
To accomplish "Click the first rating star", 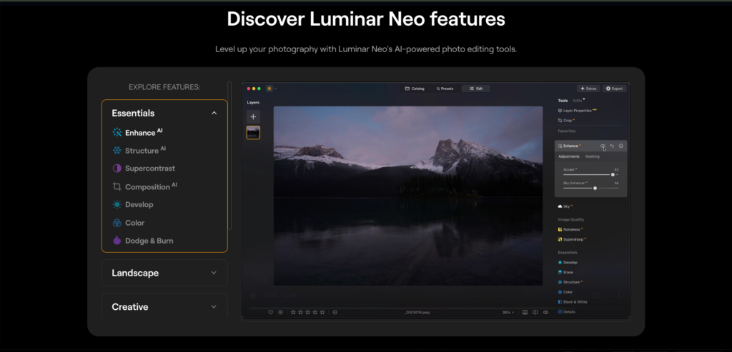I will pos(293,312).
